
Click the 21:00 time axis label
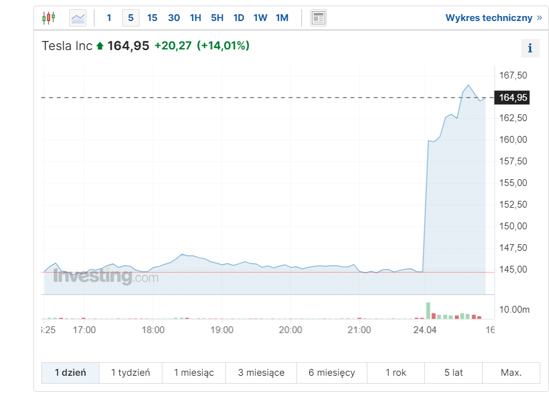pyautogui.click(x=359, y=330)
